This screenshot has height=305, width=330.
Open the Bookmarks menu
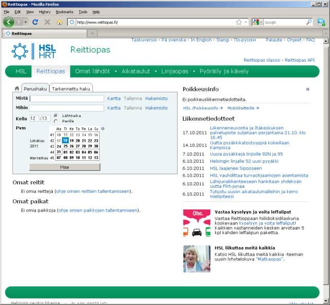coord(64,12)
